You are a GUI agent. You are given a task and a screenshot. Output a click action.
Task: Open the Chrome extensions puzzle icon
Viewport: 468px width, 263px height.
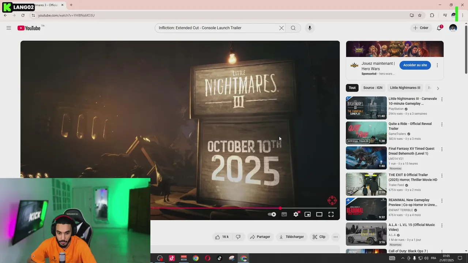(x=432, y=15)
